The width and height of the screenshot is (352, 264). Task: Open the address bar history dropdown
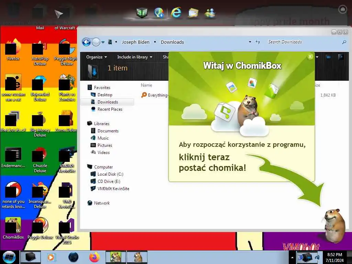pyautogui.click(x=250, y=42)
